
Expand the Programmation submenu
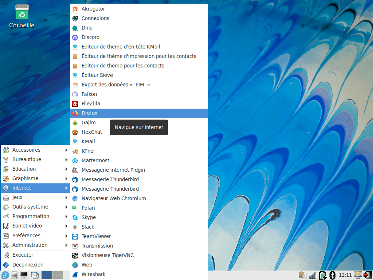click(35, 217)
